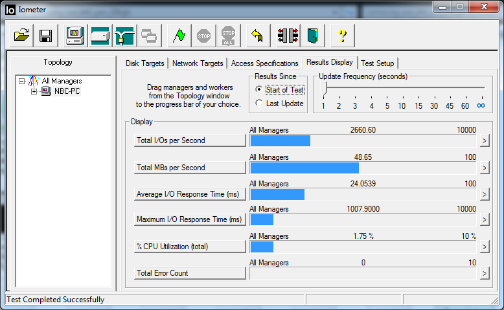
Task: Click the All Managers tree icon
Action: 34,81
